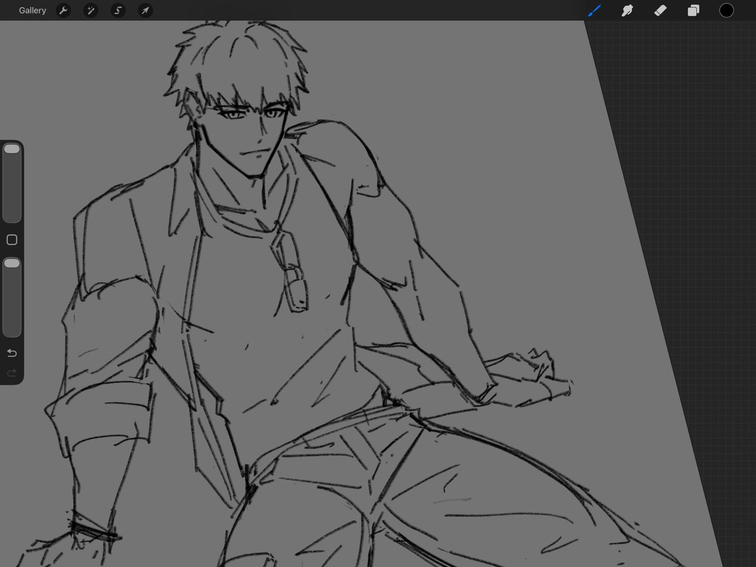This screenshot has width=756, height=567.
Task: Select the Transform arrow tool
Action: pos(145,10)
